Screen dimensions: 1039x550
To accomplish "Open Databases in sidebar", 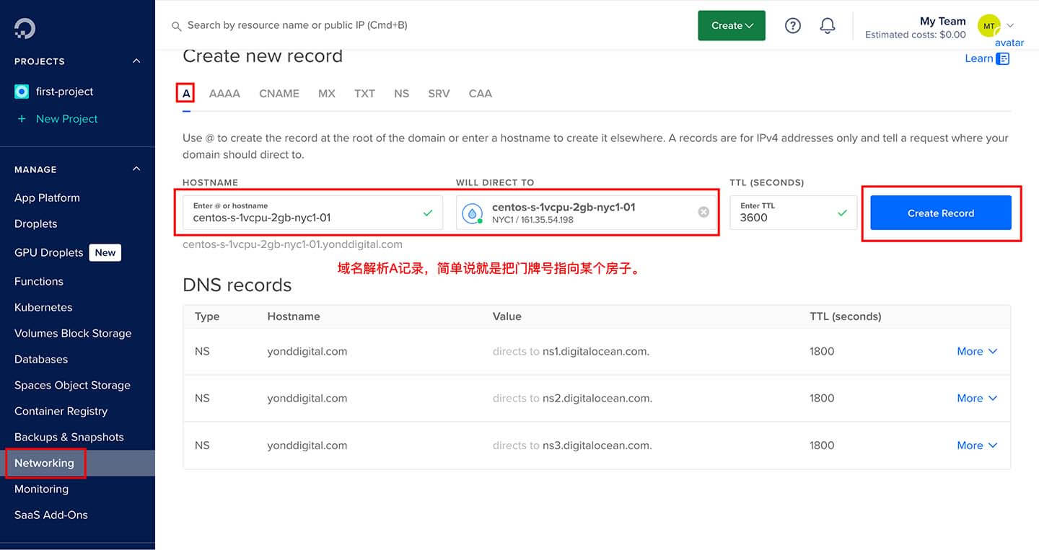I will coord(41,359).
